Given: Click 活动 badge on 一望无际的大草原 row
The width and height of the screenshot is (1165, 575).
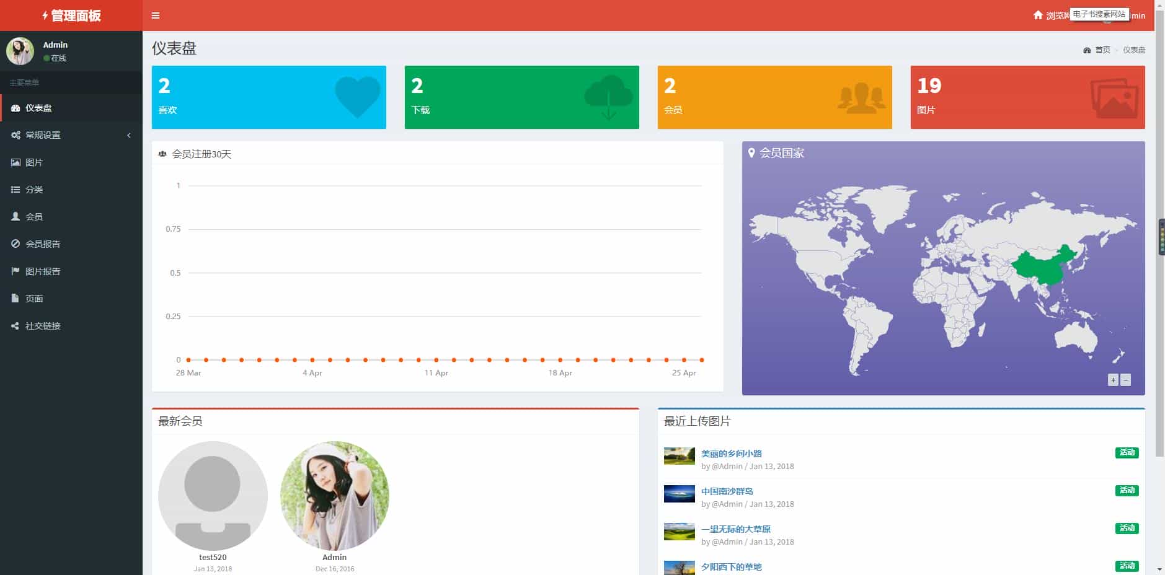Looking at the screenshot, I should pyautogui.click(x=1127, y=529).
